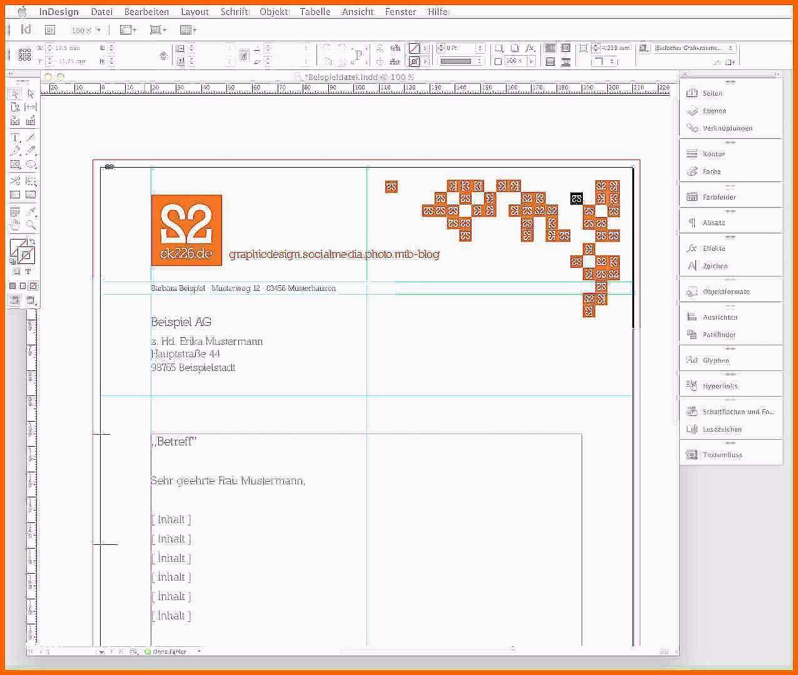Open the Ebenen panel
The image size is (798, 675).
point(714,111)
